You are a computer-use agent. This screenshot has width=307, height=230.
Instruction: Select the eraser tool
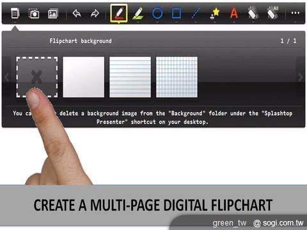[x=253, y=13]
